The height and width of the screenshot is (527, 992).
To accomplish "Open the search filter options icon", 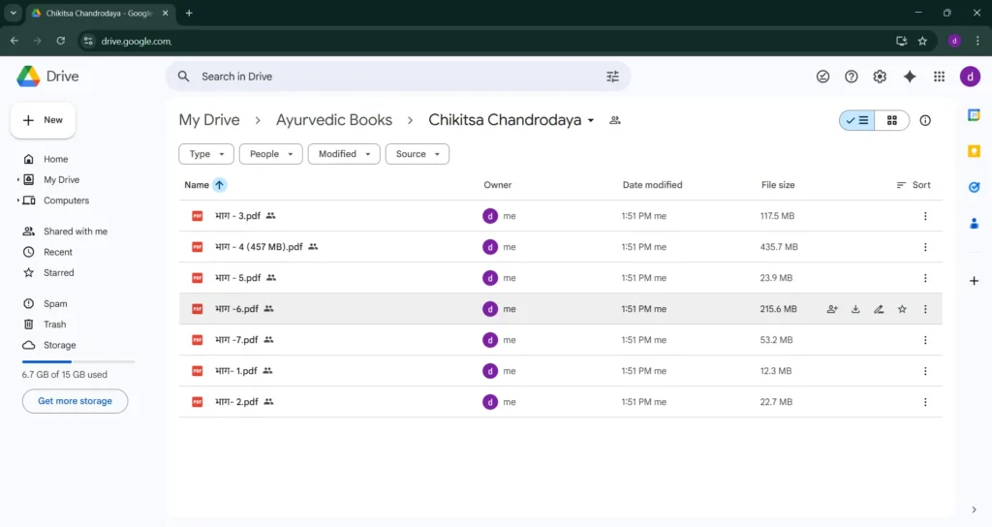I will (612, 77).
